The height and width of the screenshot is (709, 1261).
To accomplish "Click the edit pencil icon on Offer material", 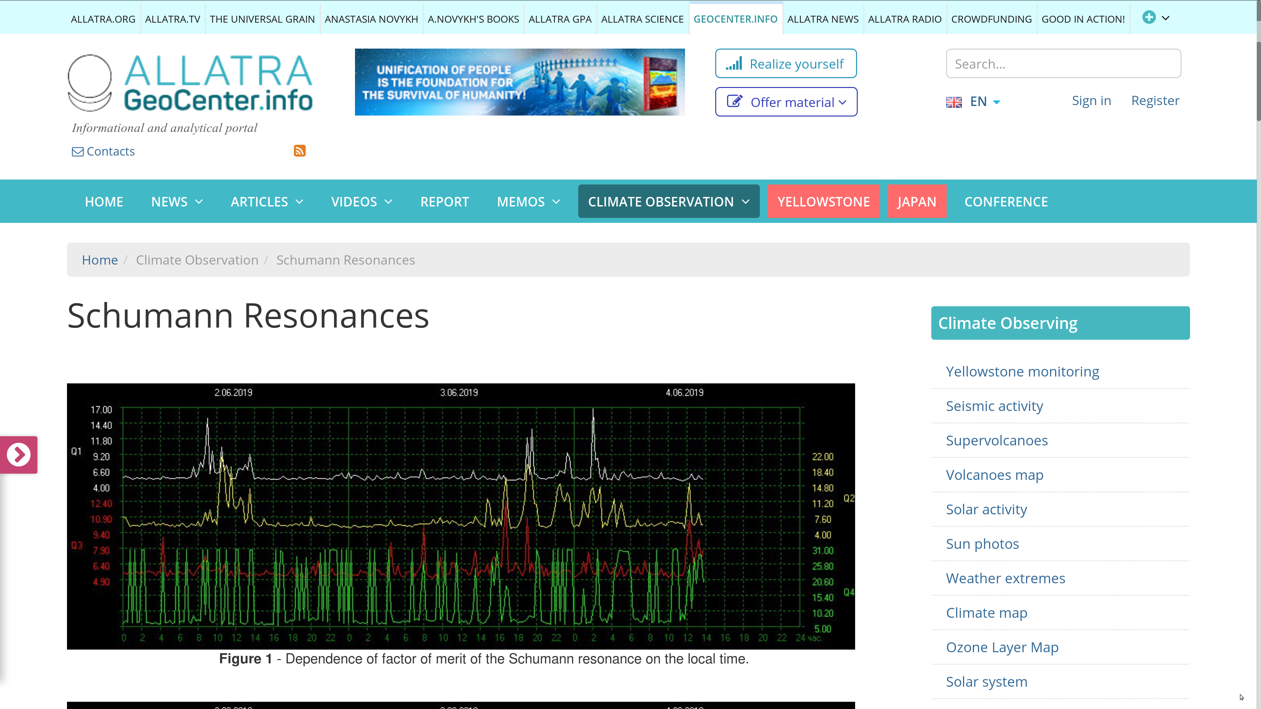I will [x=734, y=101].
